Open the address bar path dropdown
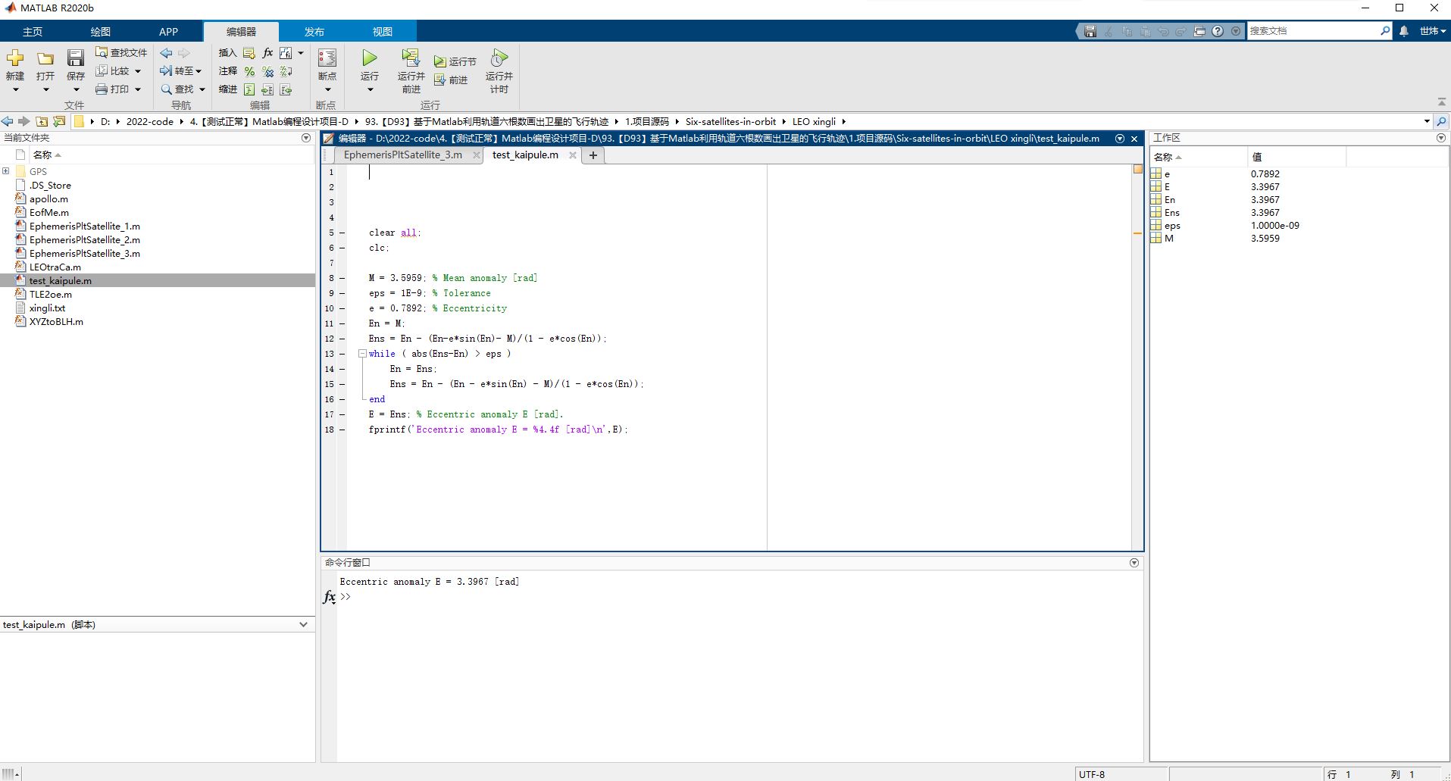1451x781 pixels. pos(1427,121)
